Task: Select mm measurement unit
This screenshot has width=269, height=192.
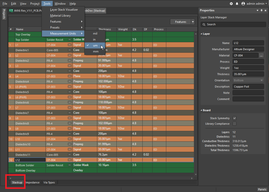Action: (x=95, y=51)
